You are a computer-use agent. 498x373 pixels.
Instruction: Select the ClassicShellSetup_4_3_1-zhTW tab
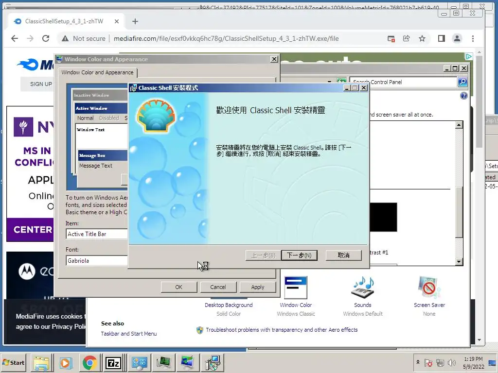(x=64, y=21)
